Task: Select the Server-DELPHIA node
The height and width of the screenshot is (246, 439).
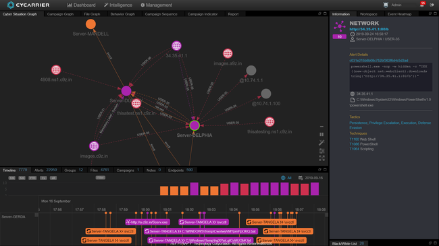Action: [x=195, y=125]
